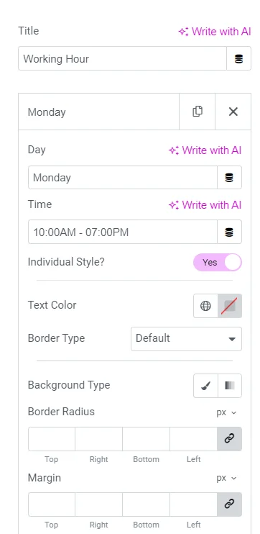Viewport: 260px width, 534px height.
Task: Open dynamic tags for Day field
Action: 229,178
